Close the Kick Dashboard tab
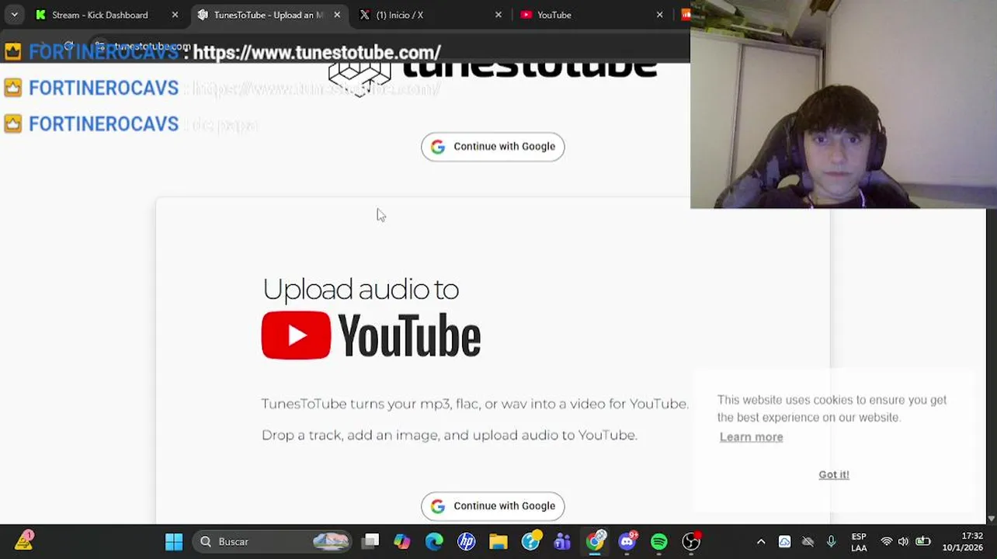This screenshot has height=559, width=997. [175, 15]
